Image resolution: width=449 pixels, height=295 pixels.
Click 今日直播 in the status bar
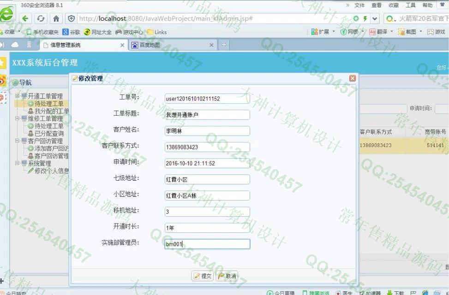pos(281,293)
